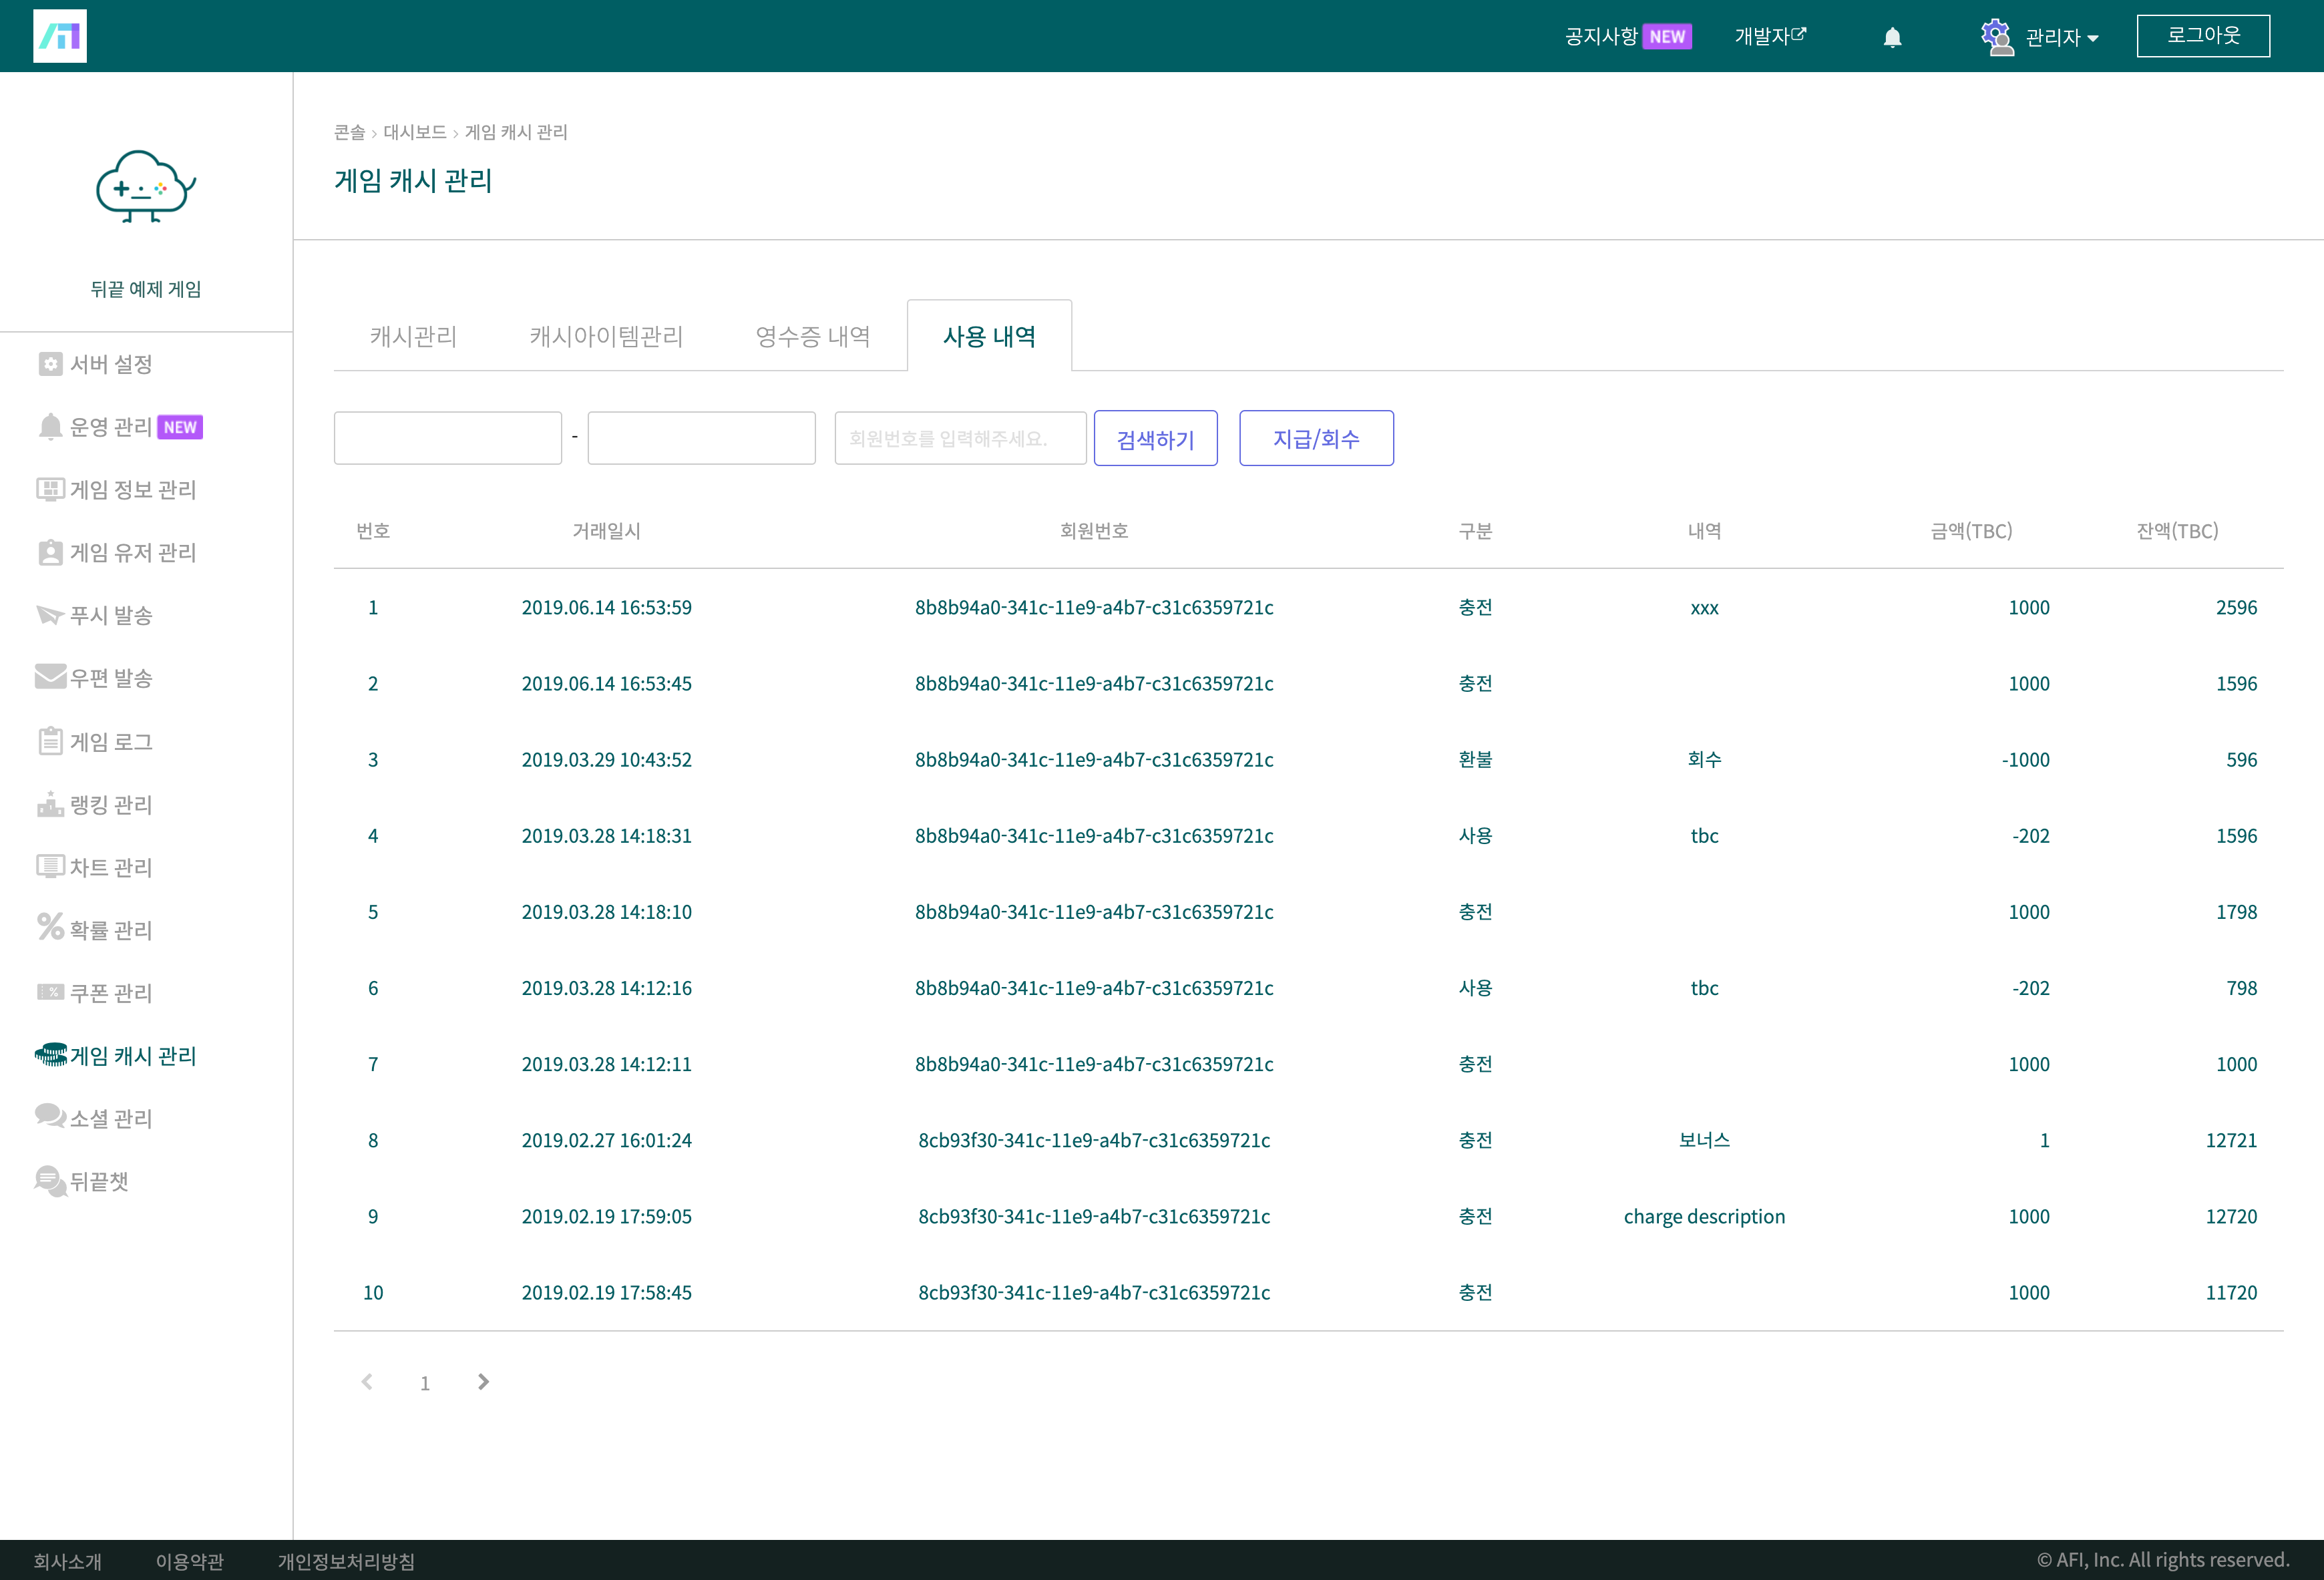Click the 뒤끝 예제 게임 project name
Viewport: 2324px width, 1580px height.
click(x=146, y=289)
